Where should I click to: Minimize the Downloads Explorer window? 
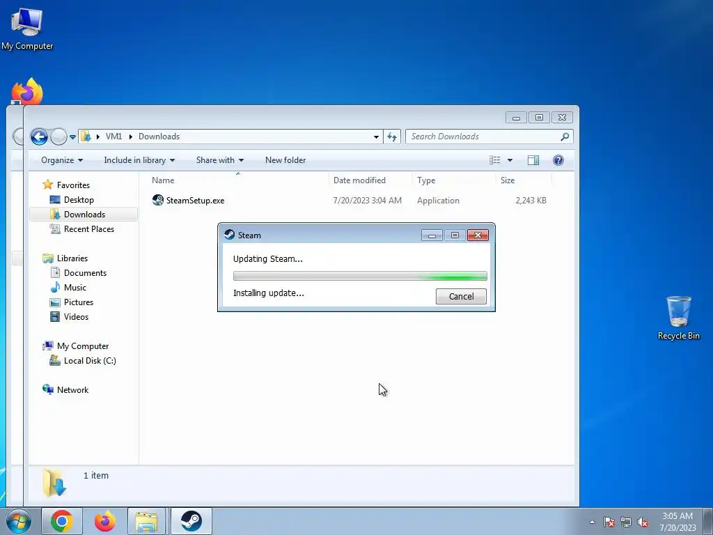516,117
